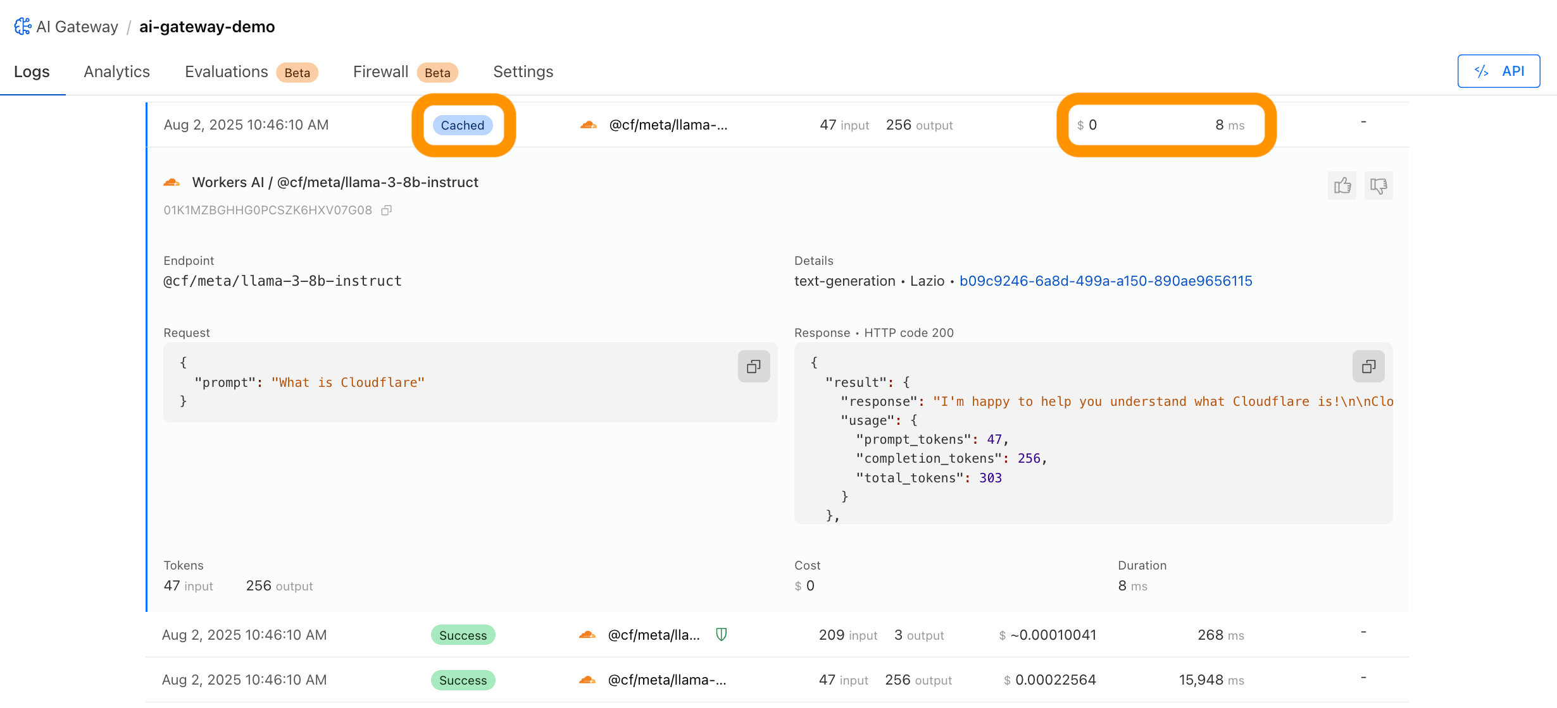Click the API button
1557x708 pixels.
tap(1498, 71)
